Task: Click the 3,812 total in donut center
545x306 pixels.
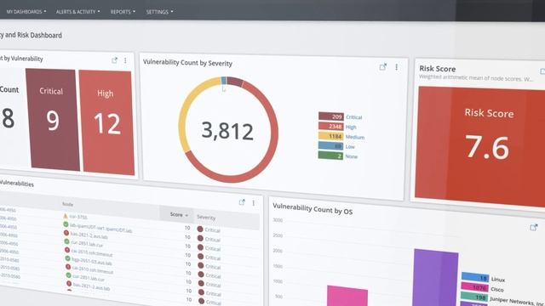Action: pos(227,131)
